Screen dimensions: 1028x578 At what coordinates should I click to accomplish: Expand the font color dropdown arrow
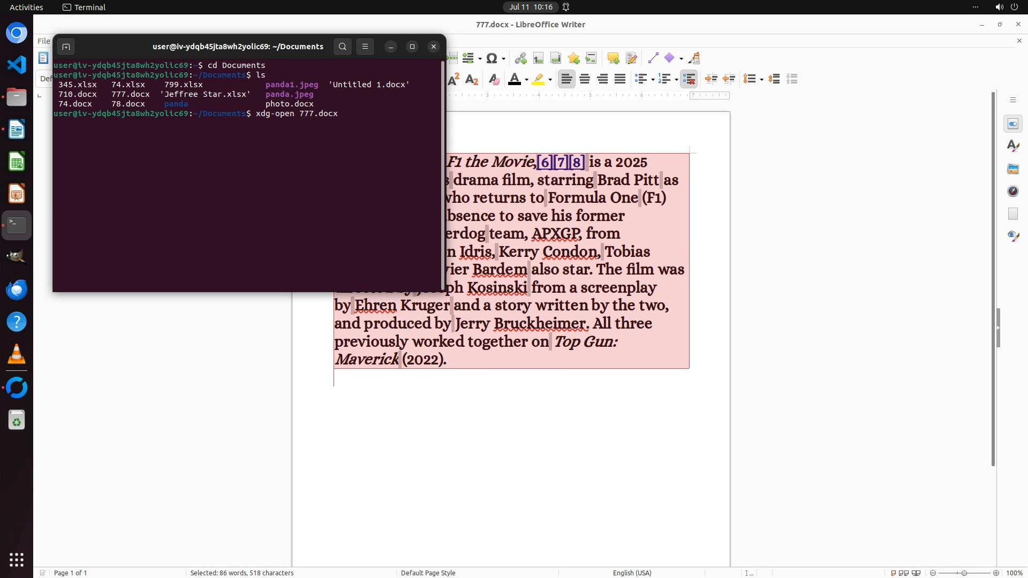[x=527, y=80]
